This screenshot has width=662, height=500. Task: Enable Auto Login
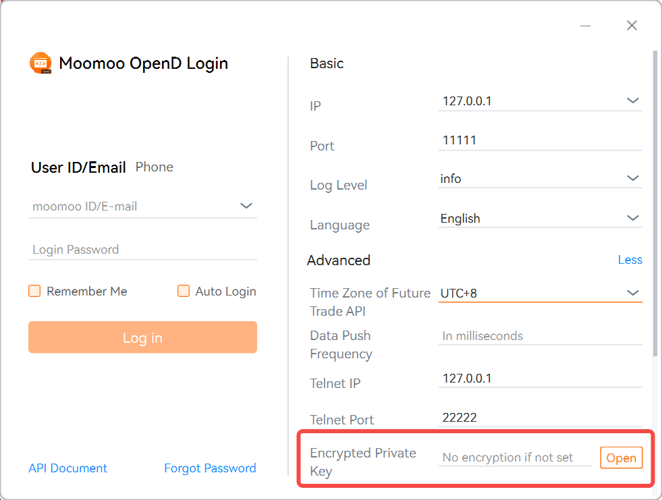coord(184,291)
